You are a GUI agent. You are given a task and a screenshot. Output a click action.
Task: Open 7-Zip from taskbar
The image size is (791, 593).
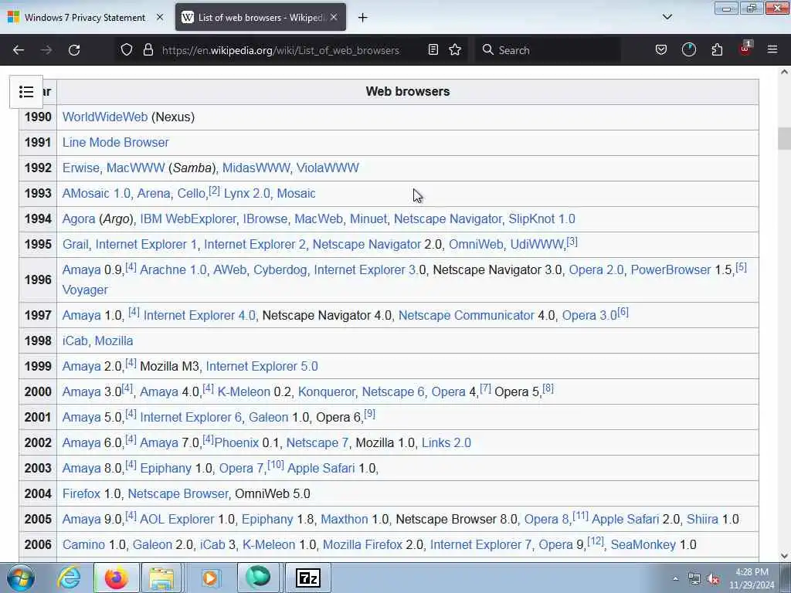(308, 578)
